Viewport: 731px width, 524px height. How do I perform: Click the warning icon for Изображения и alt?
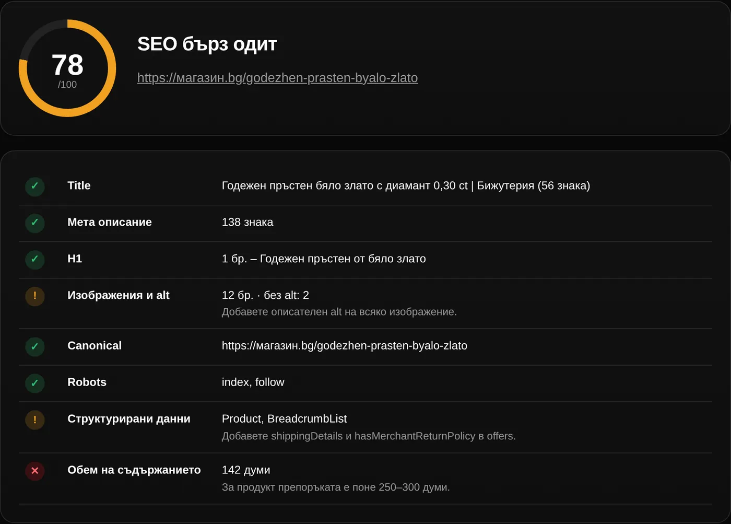(35, 296)
